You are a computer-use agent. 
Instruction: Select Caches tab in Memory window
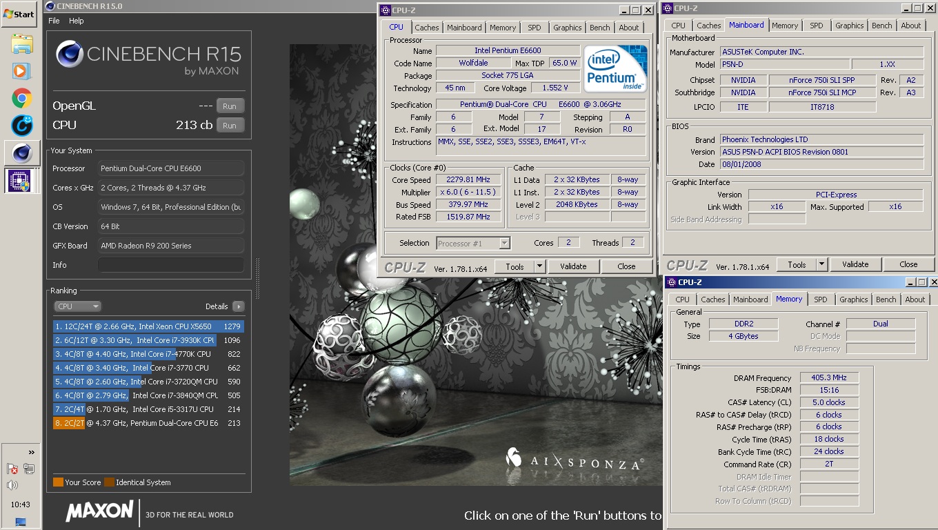(x=713, y=300)
